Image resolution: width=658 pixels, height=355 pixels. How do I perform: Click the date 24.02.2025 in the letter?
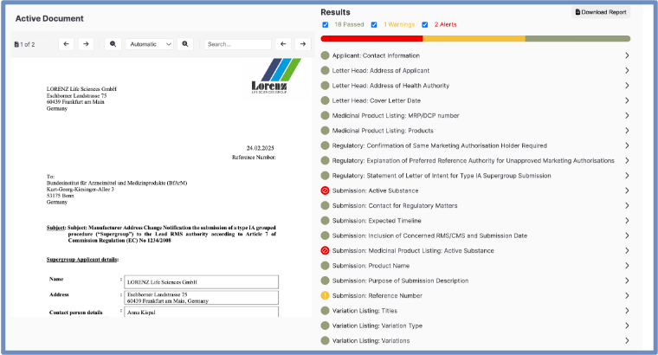tap(261, 148)
